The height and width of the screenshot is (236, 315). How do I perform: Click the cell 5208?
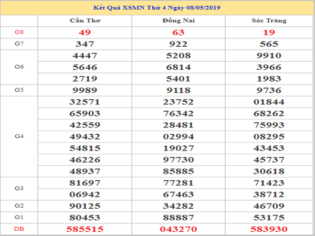click(178, 56)
